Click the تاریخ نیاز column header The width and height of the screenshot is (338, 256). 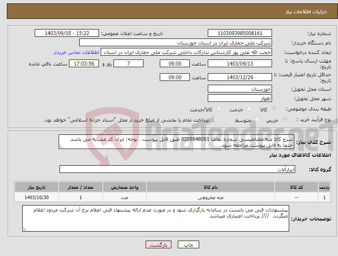[37, 187]
